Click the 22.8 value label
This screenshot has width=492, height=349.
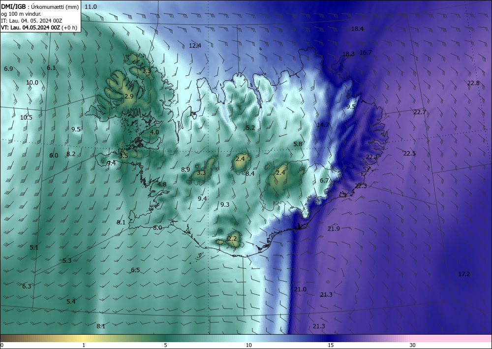[473, 83]
